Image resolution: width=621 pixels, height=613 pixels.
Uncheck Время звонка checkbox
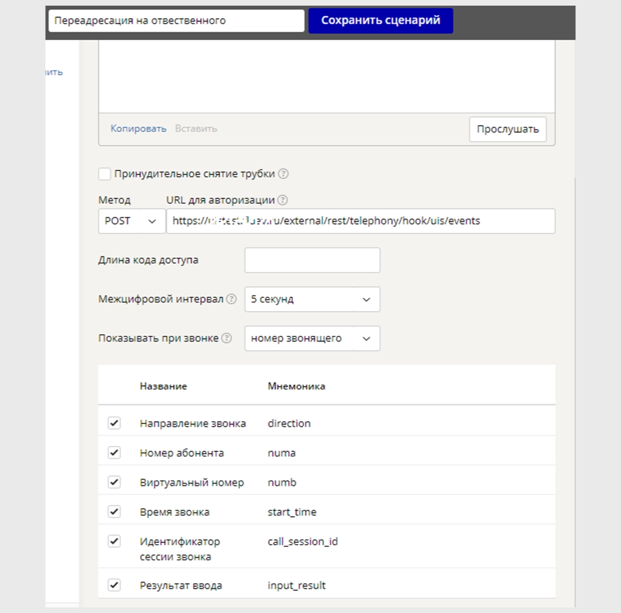click(x=114, y=511)
